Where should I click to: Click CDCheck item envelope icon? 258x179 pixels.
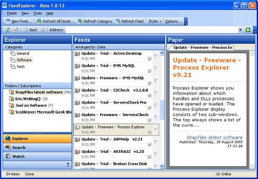[x=77, y=90]
